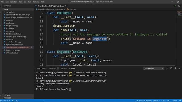Click line number 17 in the gutter

click(42, 47)
